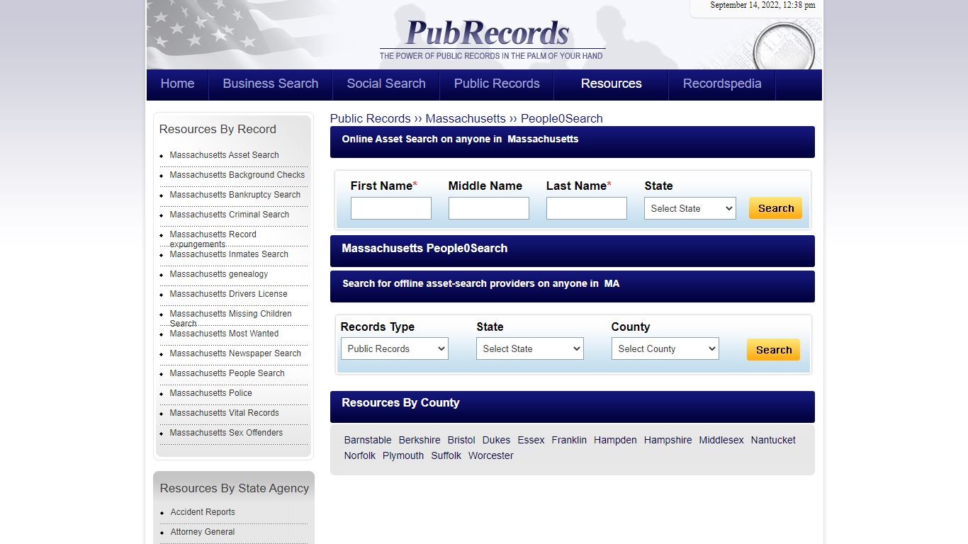The height and width of the screenshot is (544, 968).
Task: Select Hampden county
Action: pyautogui.click(x=615, y=440)
